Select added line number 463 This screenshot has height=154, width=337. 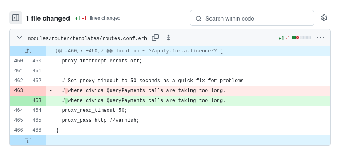pos(37,100)
